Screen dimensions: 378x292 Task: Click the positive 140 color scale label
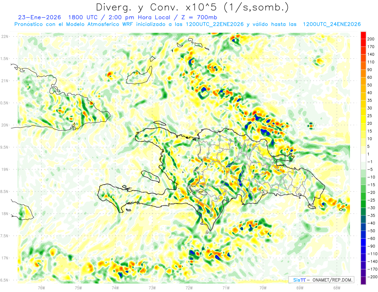[371, 54]
